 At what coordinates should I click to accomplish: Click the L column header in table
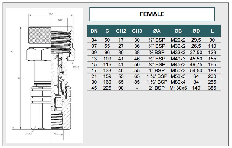pyautogui.click(x=212, y=31)
